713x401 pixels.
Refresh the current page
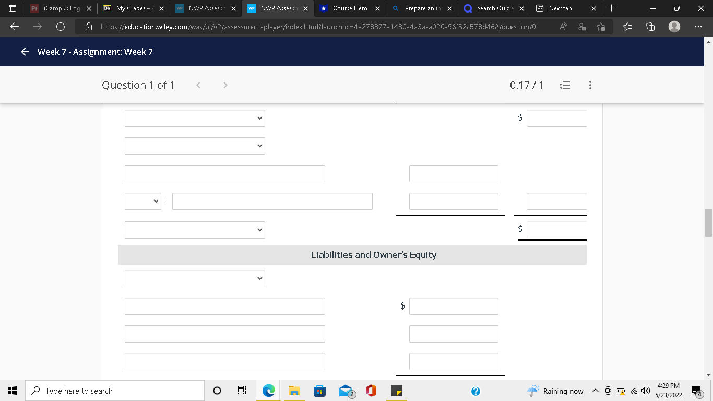[x=61, y=26]
